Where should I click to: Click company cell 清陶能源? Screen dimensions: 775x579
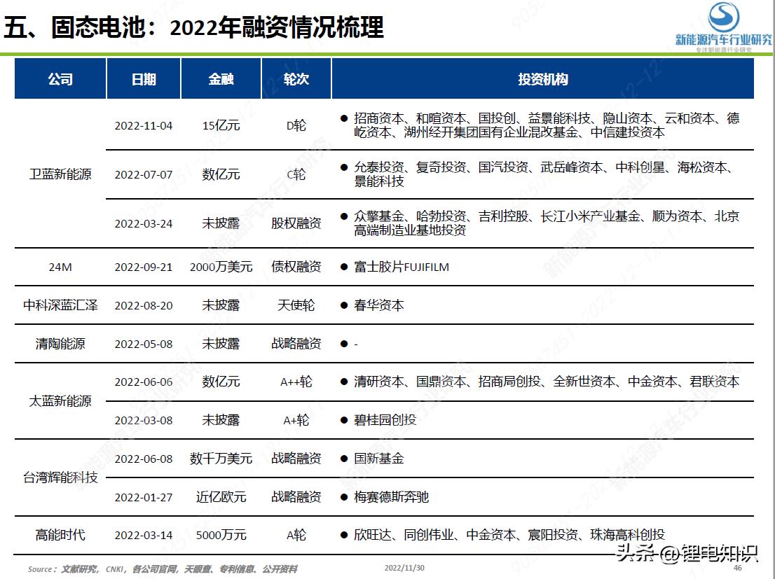[x=60, y=344]
